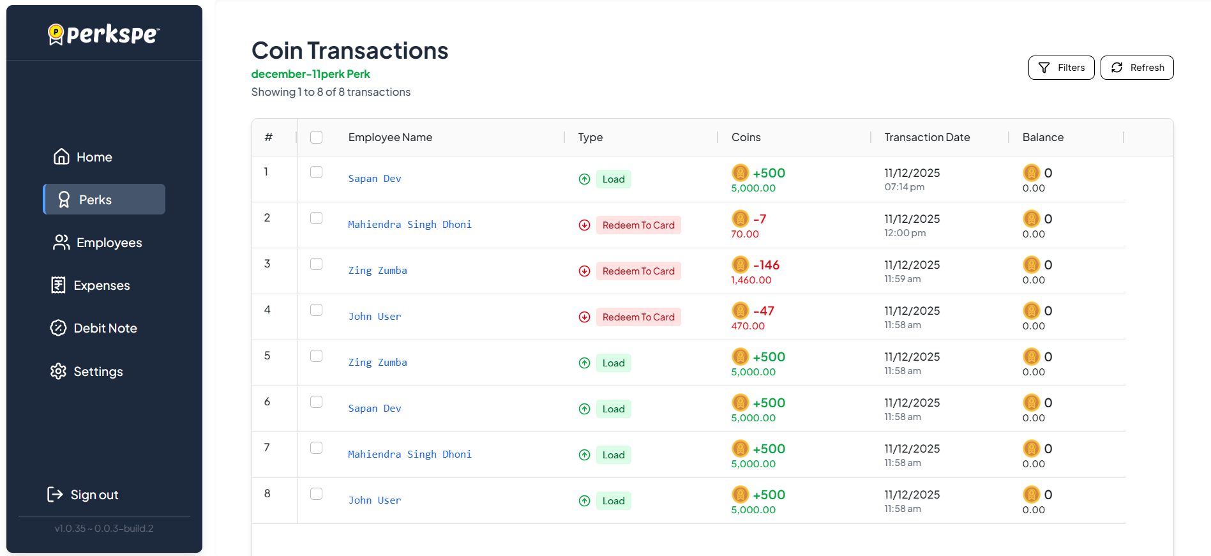
Task: Sort by the Transaction Date column header
Action: pyautogui.click(x=927, y=137)
